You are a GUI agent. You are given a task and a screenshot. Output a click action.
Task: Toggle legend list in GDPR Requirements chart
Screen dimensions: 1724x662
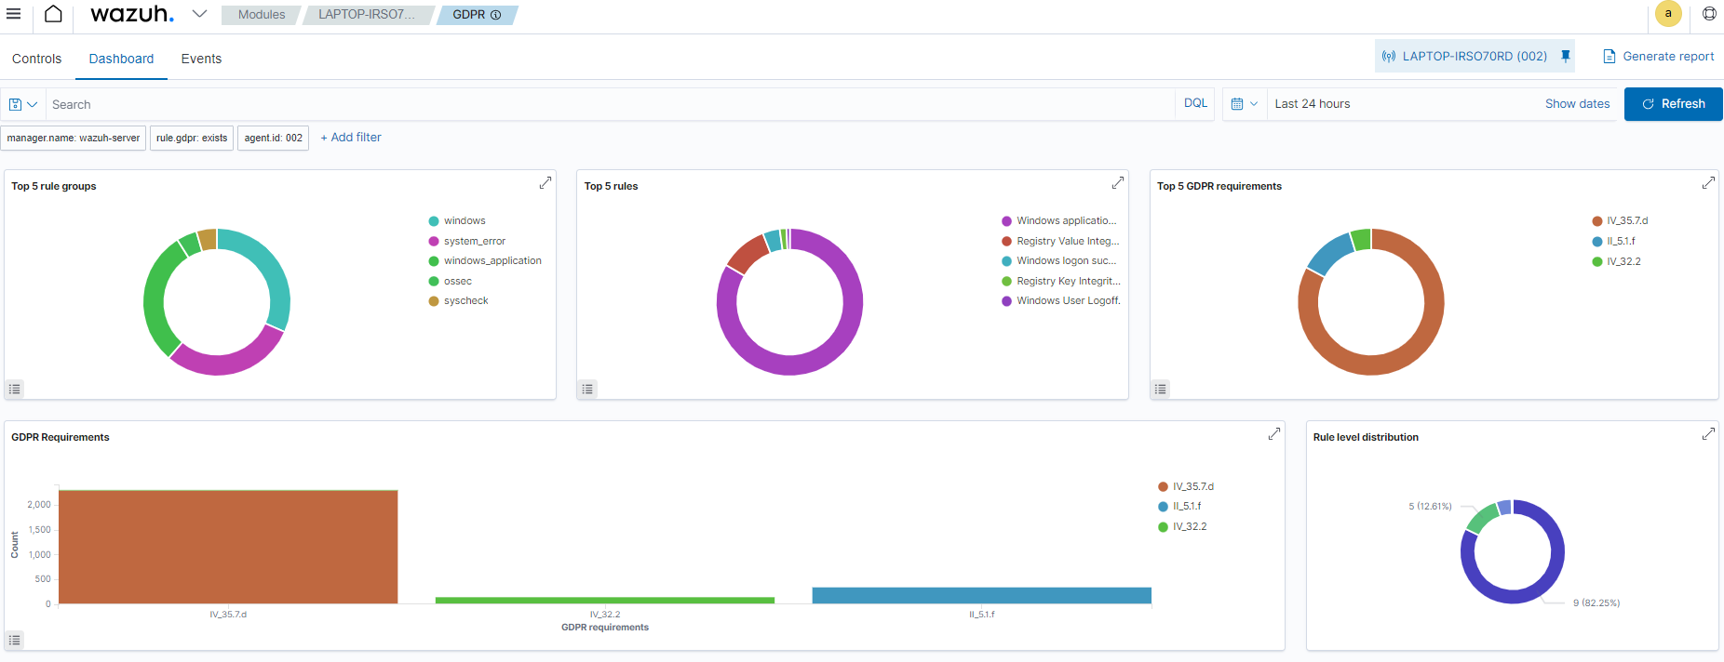pyautogui.click(x=14, y=641)
